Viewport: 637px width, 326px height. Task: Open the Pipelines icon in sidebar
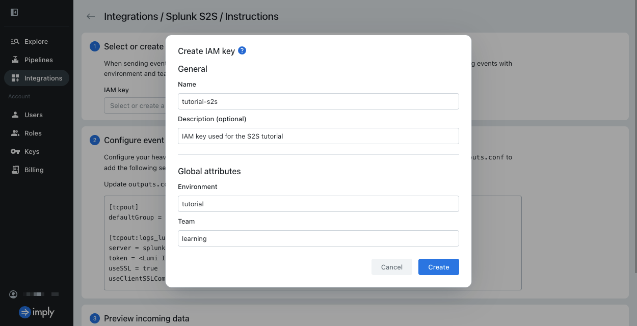click(15, 60)
